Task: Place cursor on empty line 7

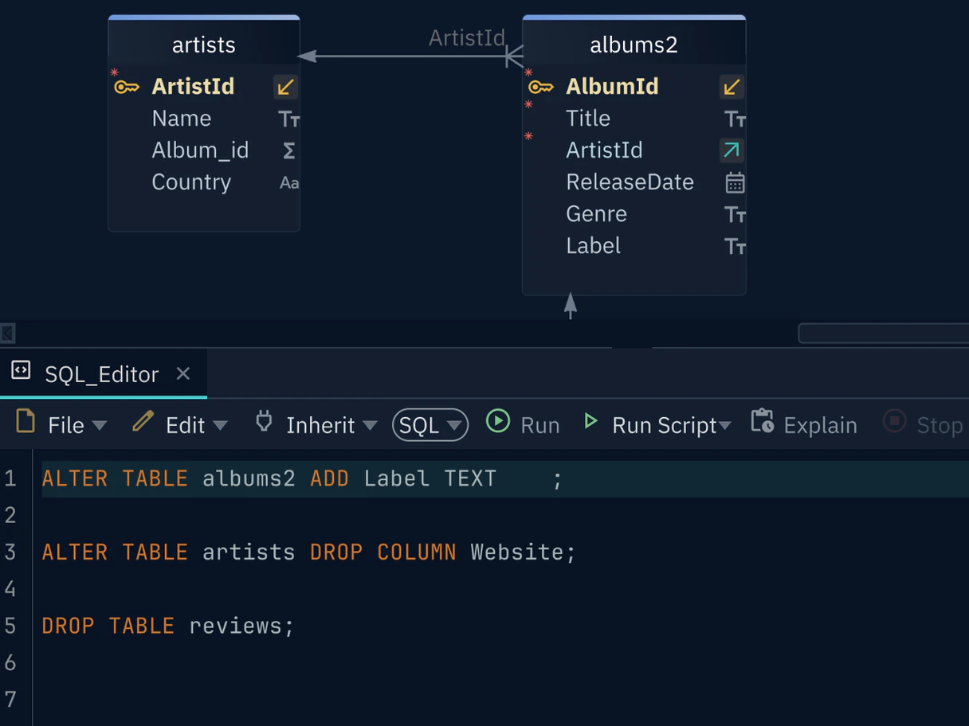Action: 500,699
